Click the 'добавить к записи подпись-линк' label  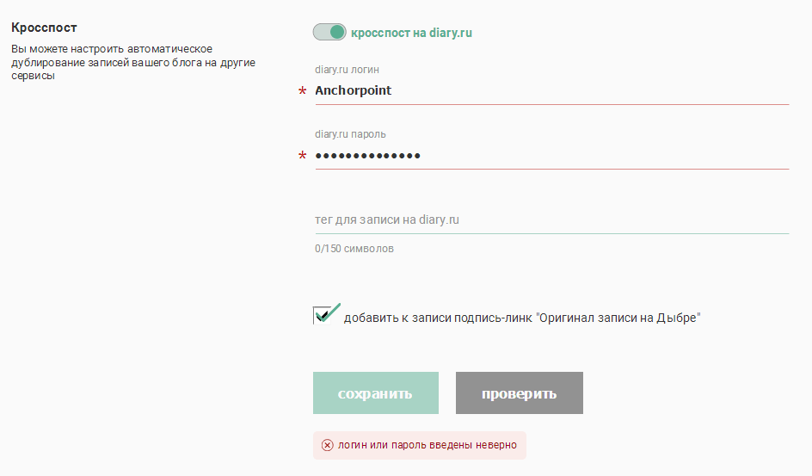tap(439, 318)
